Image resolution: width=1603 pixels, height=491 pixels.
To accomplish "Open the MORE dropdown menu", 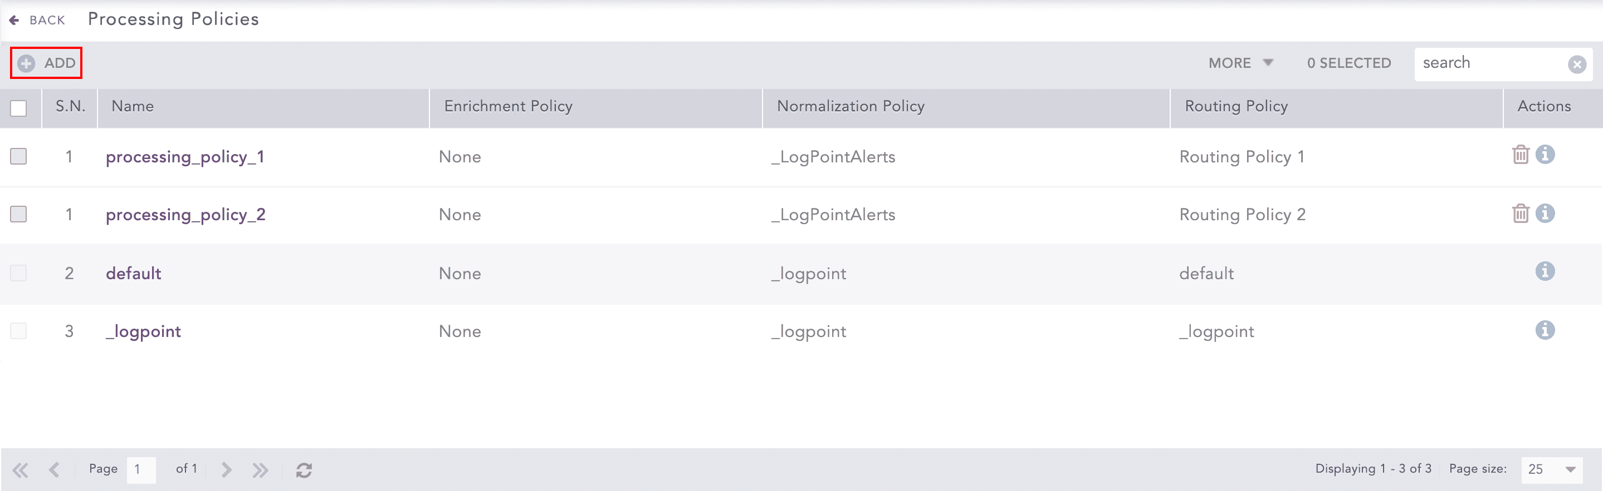I will [1240, 63].
